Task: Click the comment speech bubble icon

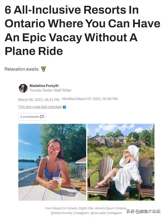Action: tap(42, 117)
